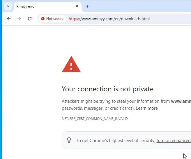The height and width of the screenshot is (159, 191).
Task: Reload the page with refresh icon
Action: 30,19
